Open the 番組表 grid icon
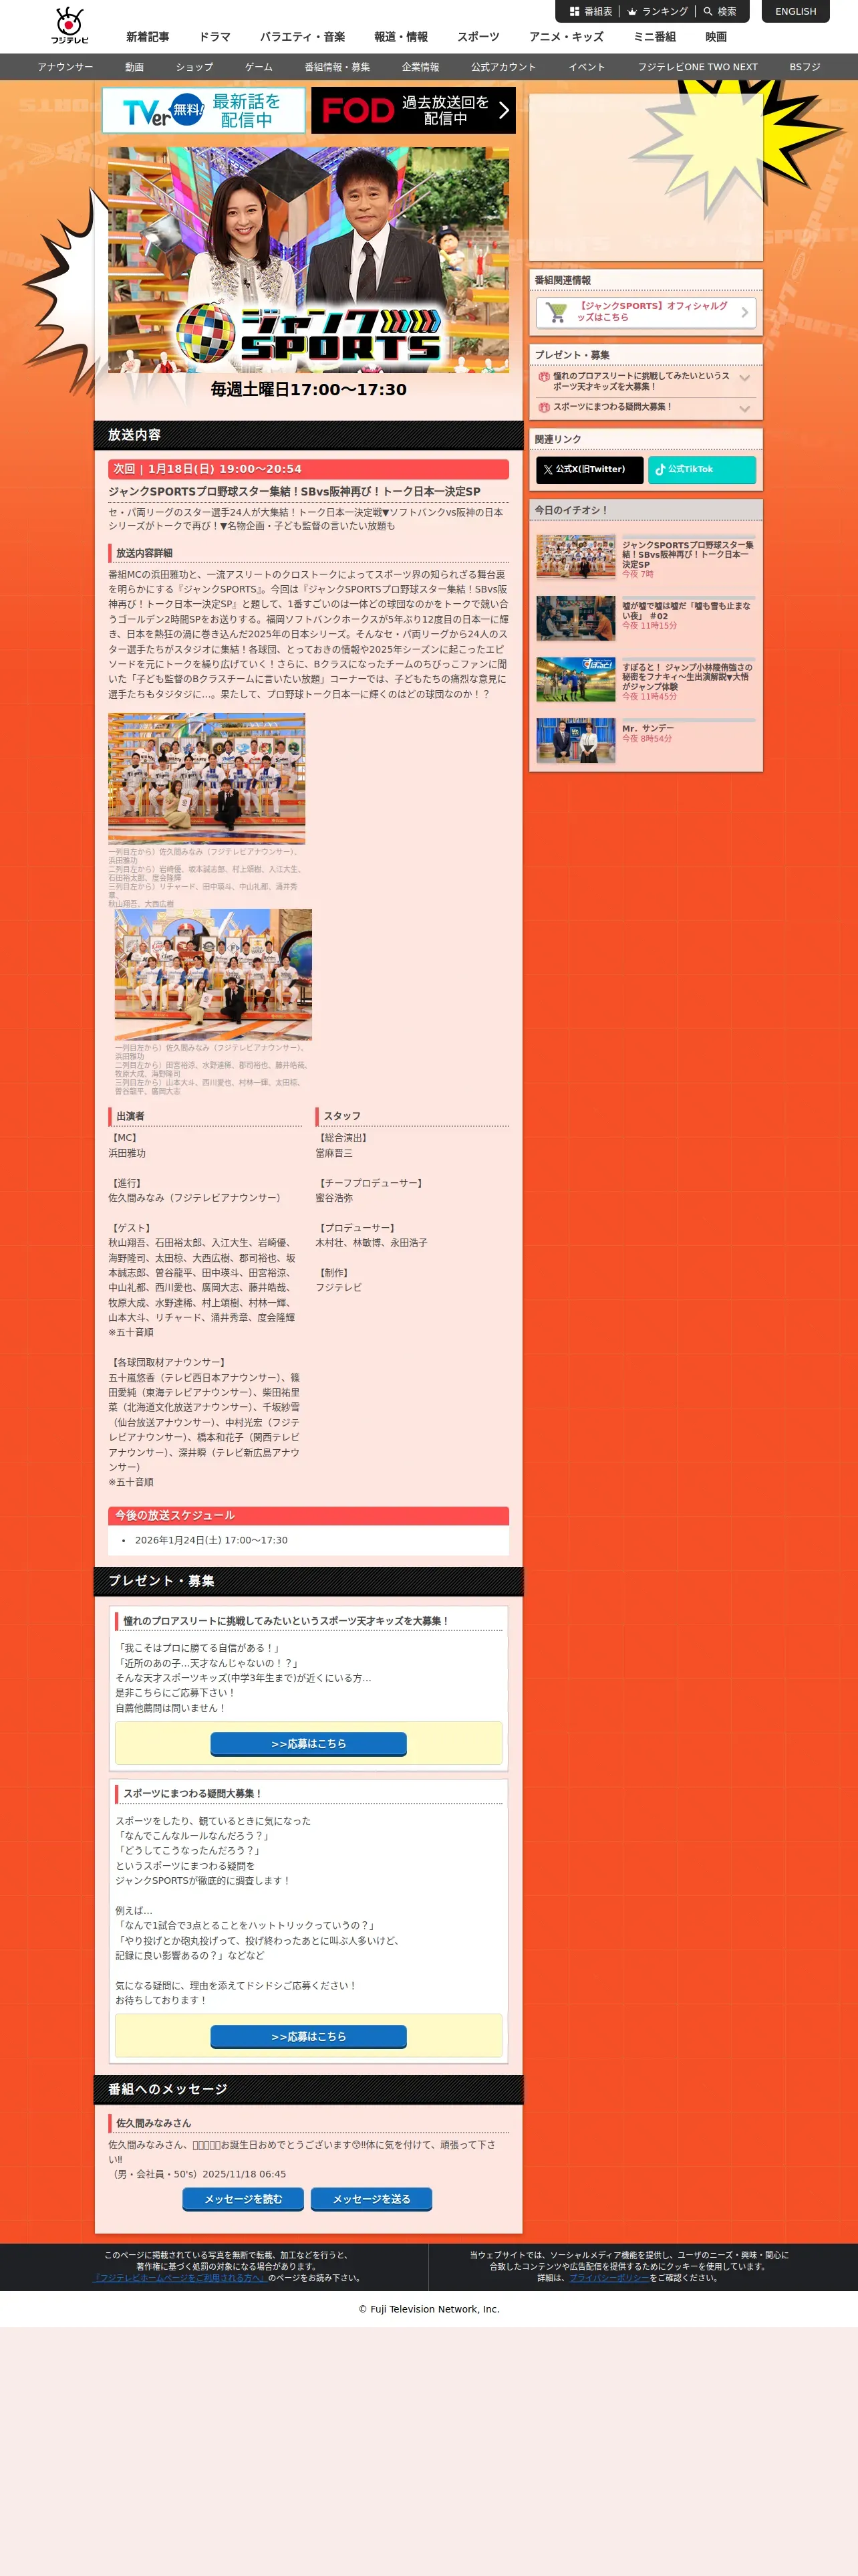Screen dimensions: 858x2576 574,12
